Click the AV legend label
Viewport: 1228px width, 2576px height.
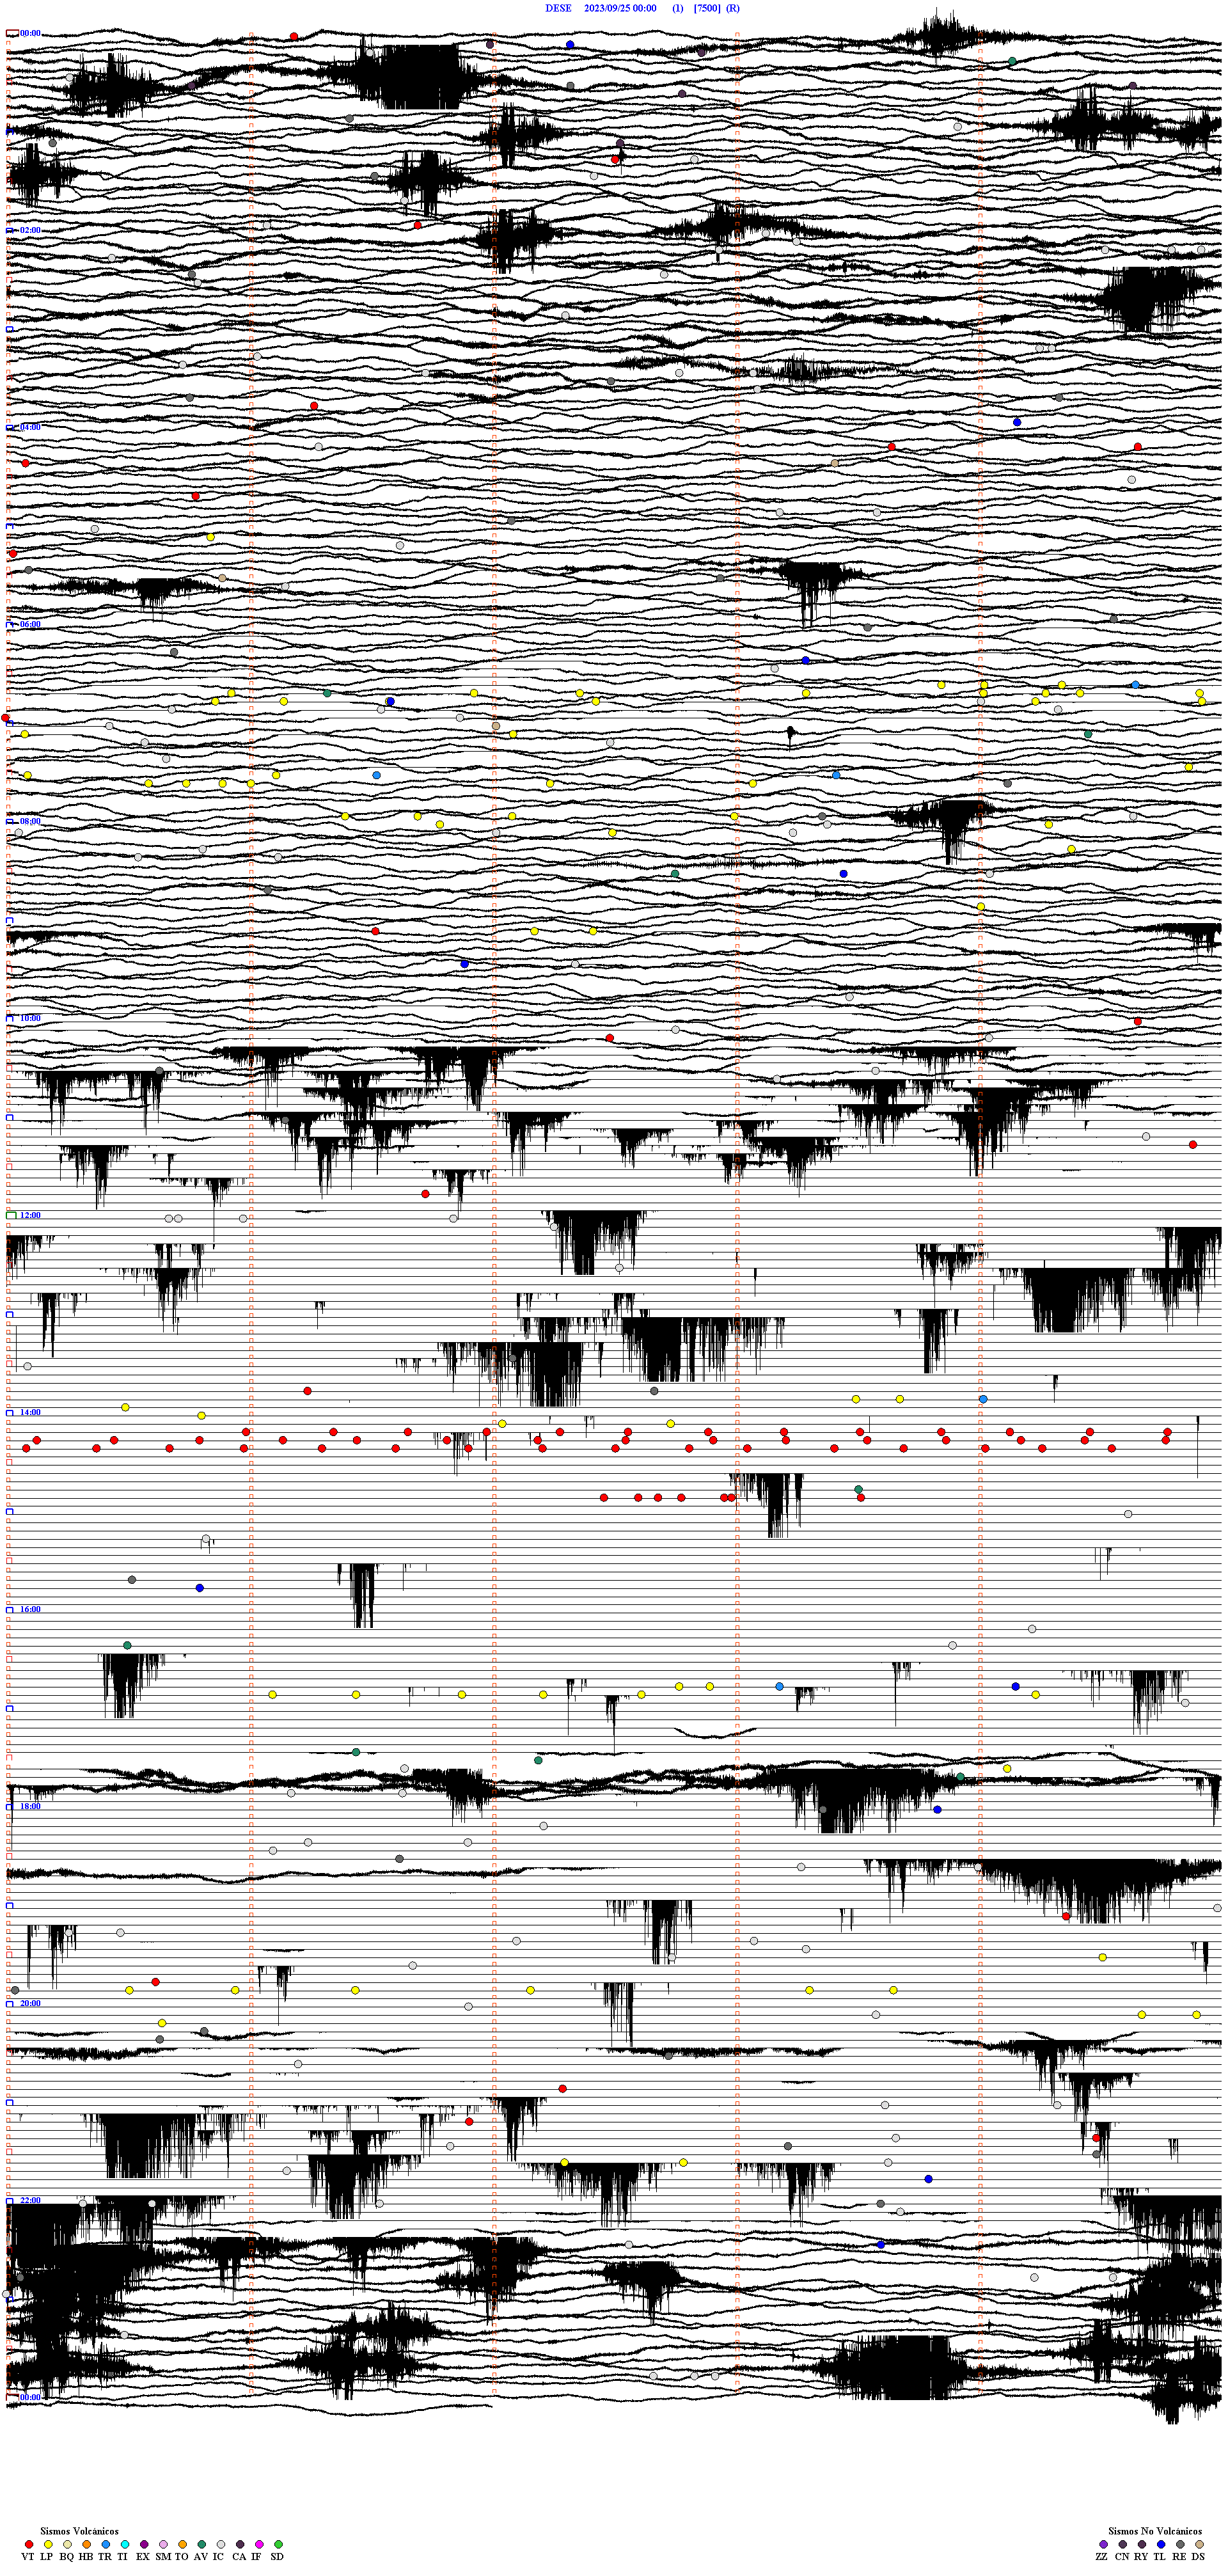201,2557
